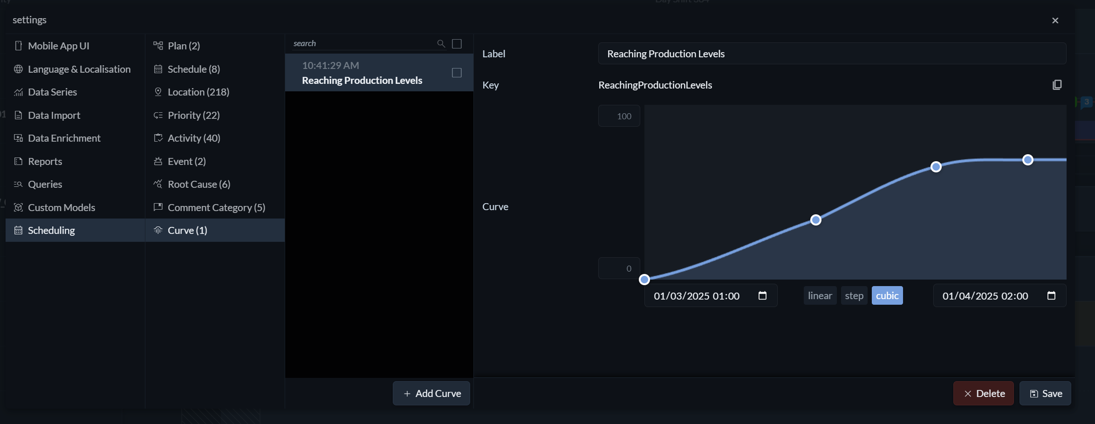The image size is (1095, 424).
Task: Open Reports settings
Action: point(75,161)
